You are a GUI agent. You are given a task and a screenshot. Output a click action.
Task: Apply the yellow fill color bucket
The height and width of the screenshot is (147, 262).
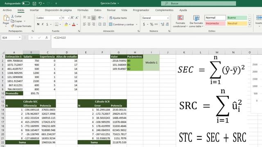click(x=66, y=24)
